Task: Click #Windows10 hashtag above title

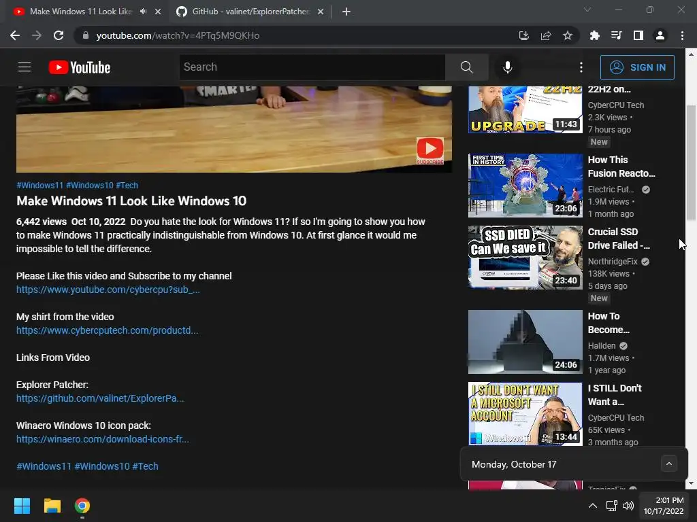Action: (89, 185)
